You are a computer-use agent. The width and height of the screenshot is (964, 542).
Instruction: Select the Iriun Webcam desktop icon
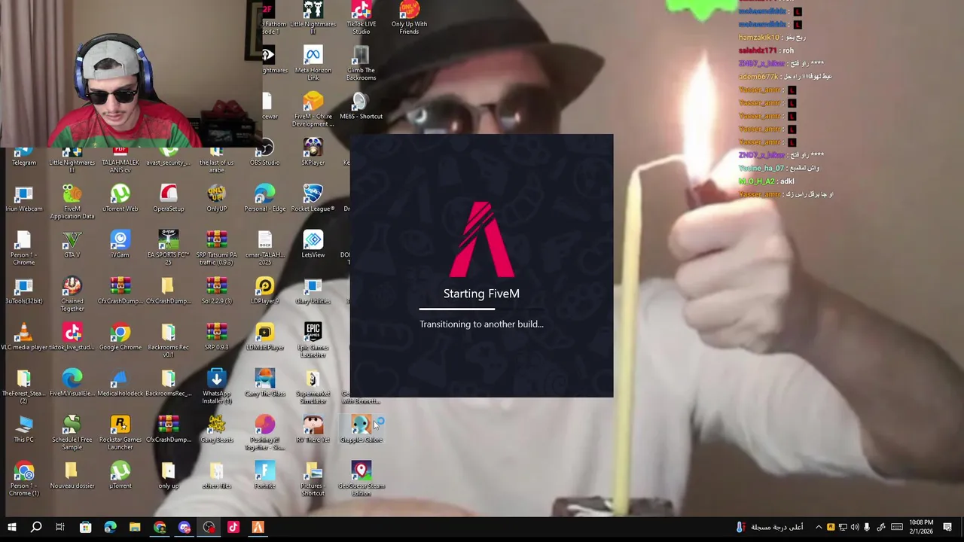24,199
